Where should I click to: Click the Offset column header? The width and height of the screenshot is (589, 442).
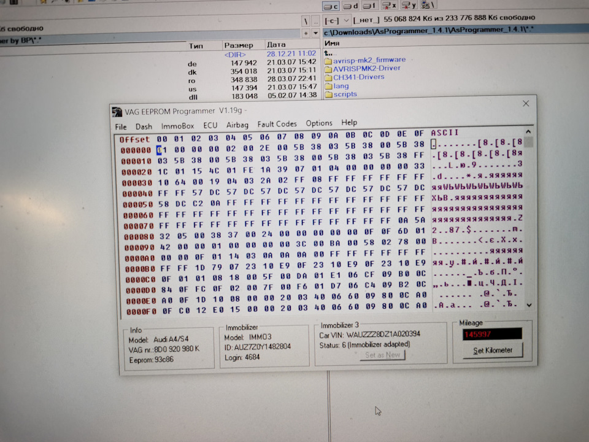(x=134, y=140)
